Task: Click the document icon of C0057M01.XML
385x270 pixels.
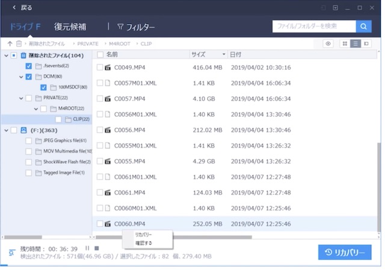Action: pyautogui.click(x=108, y=83)
